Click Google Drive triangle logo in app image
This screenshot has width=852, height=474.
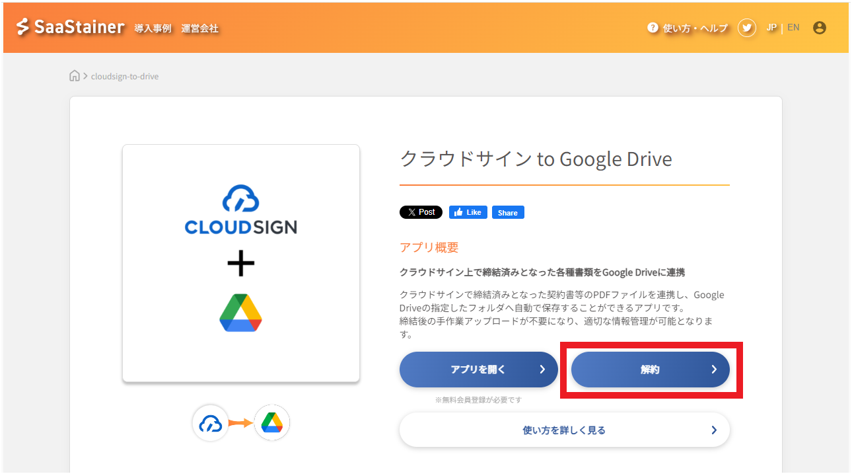point(241,313)
